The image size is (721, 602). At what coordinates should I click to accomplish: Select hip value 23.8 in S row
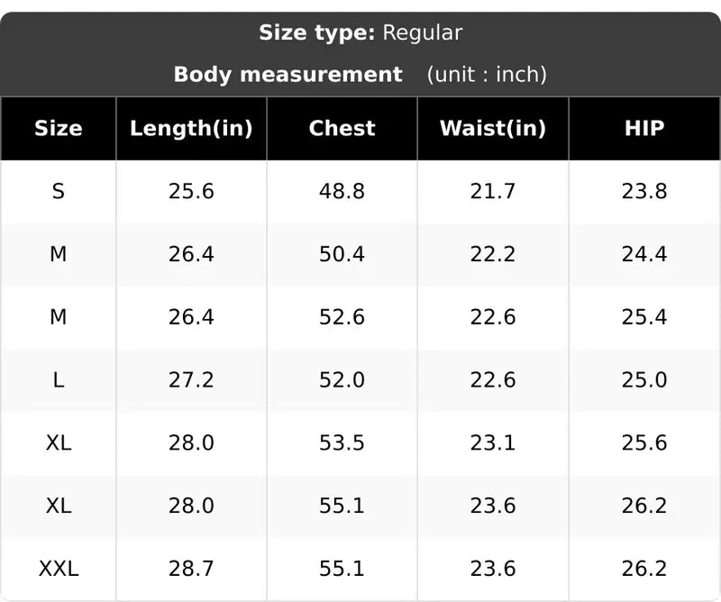(x=644, y=191)
